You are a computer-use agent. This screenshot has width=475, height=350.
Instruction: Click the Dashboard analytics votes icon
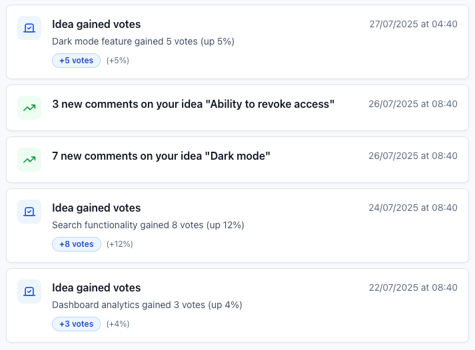29,291
